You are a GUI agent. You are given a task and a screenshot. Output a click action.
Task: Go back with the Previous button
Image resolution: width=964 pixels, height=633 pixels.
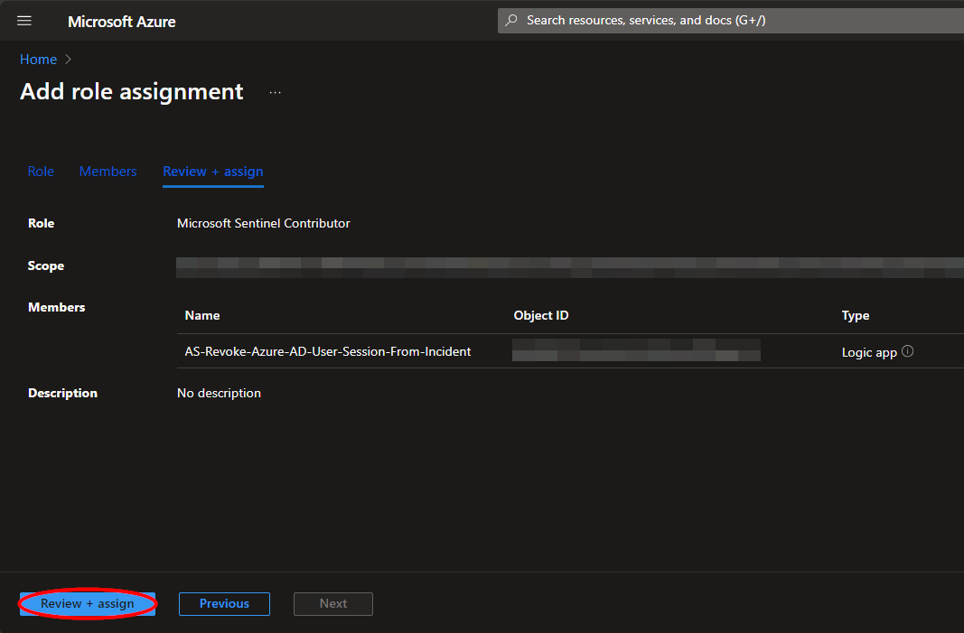[224, 603]
